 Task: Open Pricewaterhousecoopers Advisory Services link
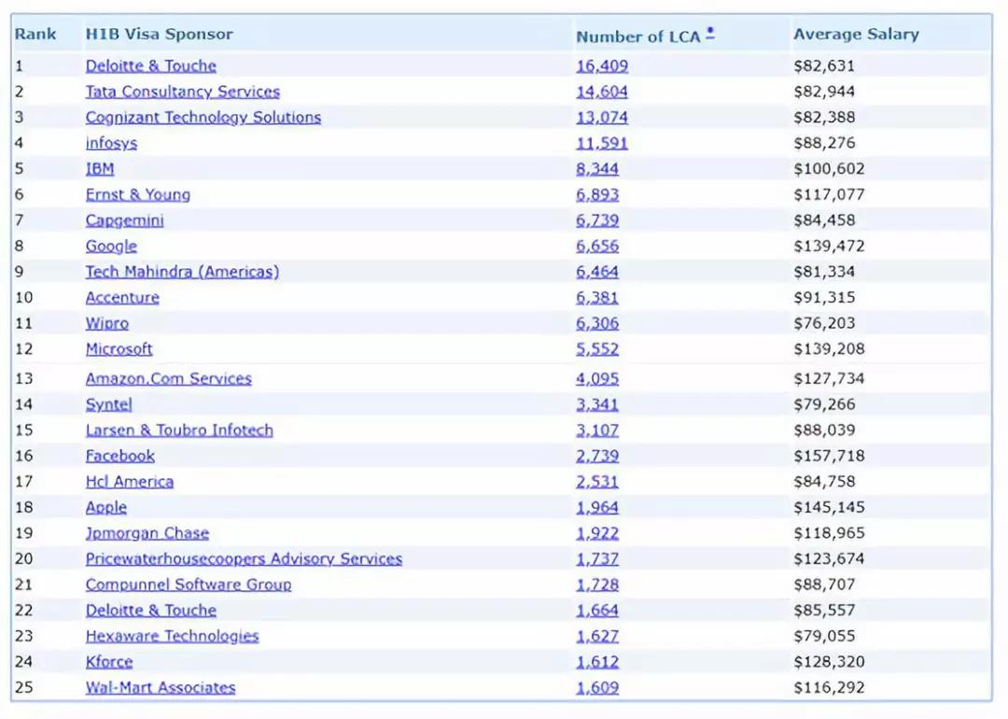(x=244, y=559)
